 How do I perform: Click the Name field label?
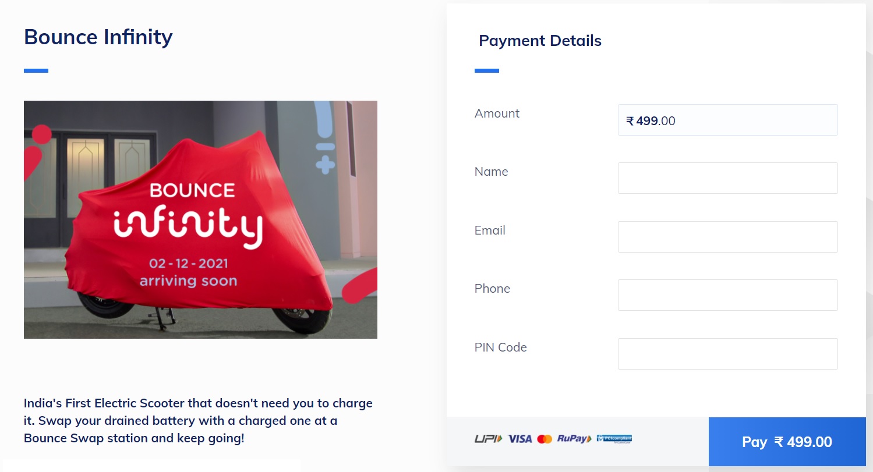[491, 172]
